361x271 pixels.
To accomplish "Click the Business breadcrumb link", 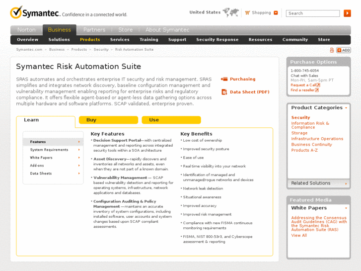I will click(x=57, y=50).
